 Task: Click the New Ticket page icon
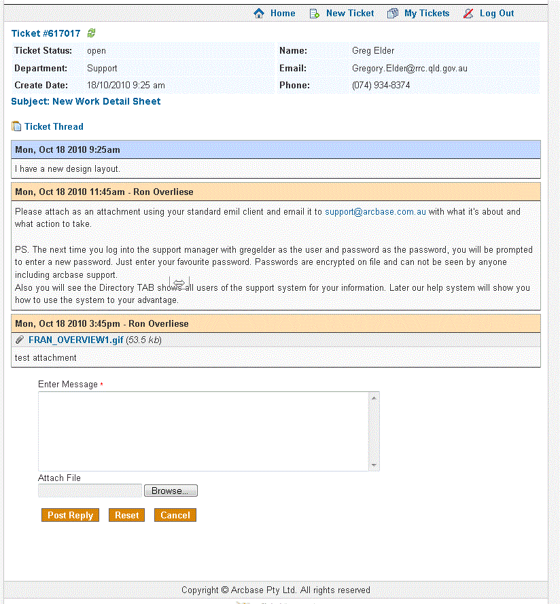click(315, 14)
